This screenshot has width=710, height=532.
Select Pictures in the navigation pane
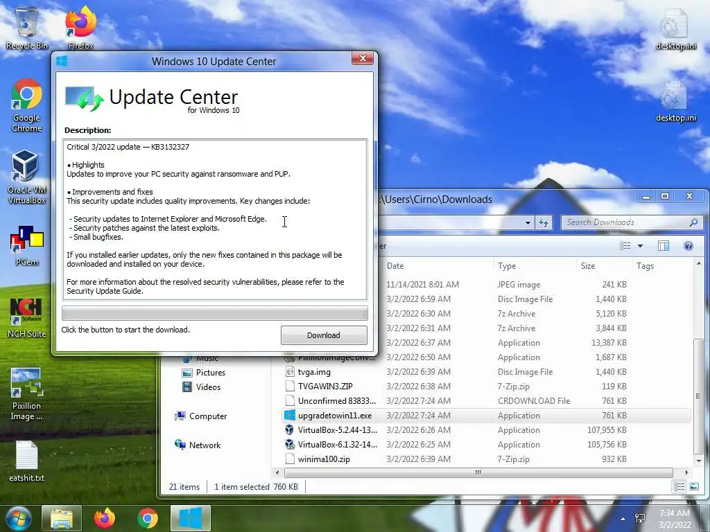click(203, 373)
